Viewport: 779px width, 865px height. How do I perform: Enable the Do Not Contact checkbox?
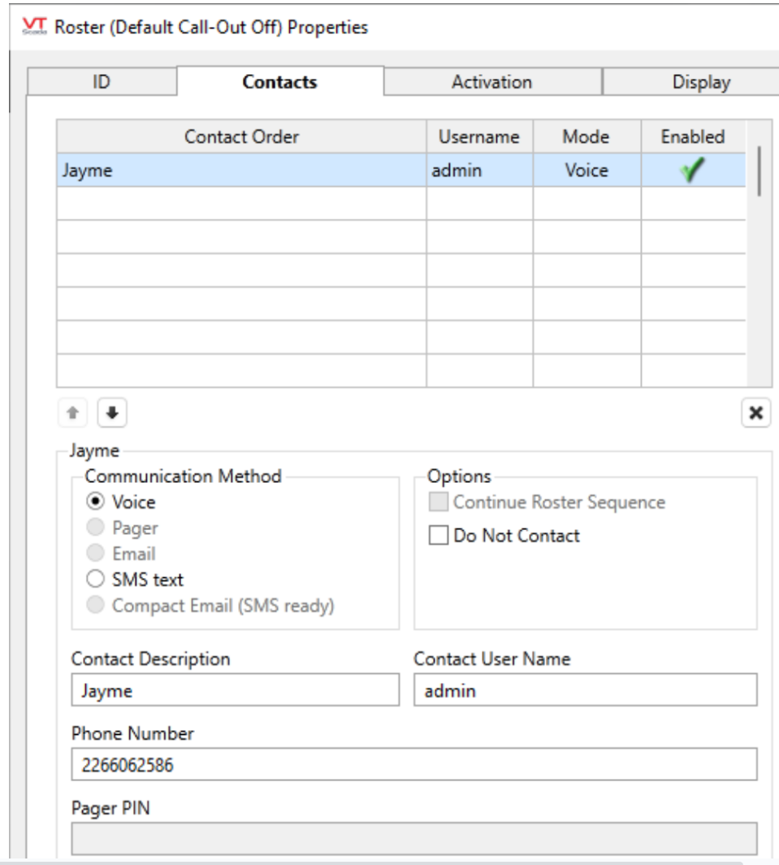[439, 536]
